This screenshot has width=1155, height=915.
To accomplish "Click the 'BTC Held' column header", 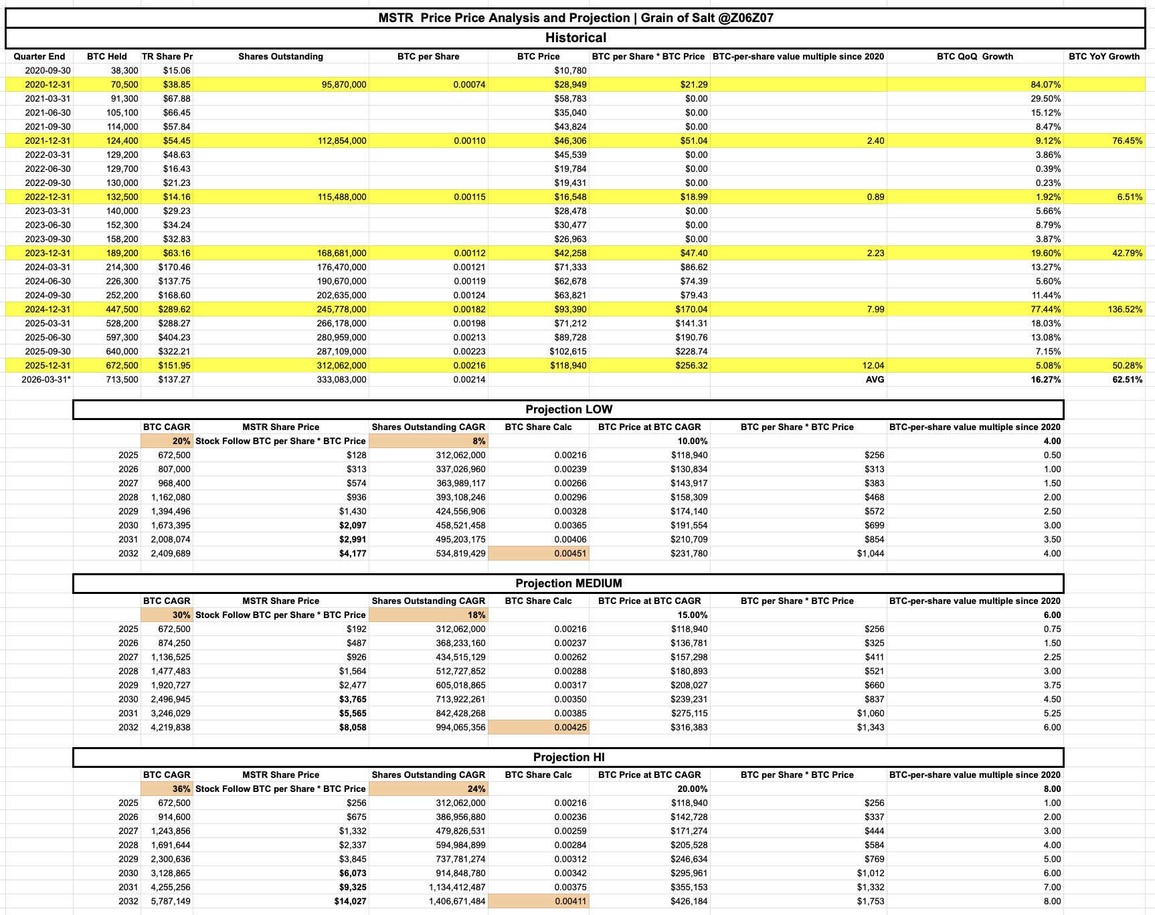I will click(107, 56).
